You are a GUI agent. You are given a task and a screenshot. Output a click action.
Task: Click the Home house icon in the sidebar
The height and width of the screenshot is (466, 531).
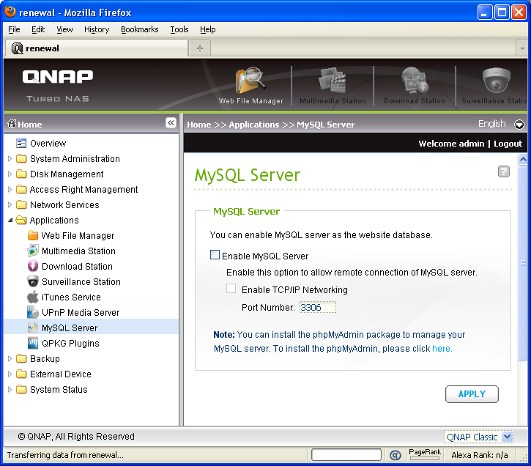(12, 123)
